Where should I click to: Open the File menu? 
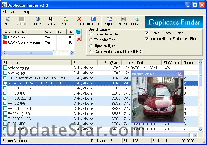[5, 12]
